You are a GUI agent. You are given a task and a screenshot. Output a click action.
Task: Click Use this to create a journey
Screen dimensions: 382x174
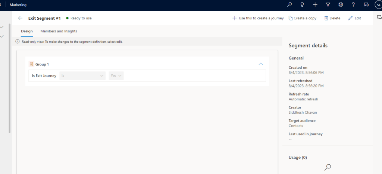pyautogui.click(x=258, y=18)
